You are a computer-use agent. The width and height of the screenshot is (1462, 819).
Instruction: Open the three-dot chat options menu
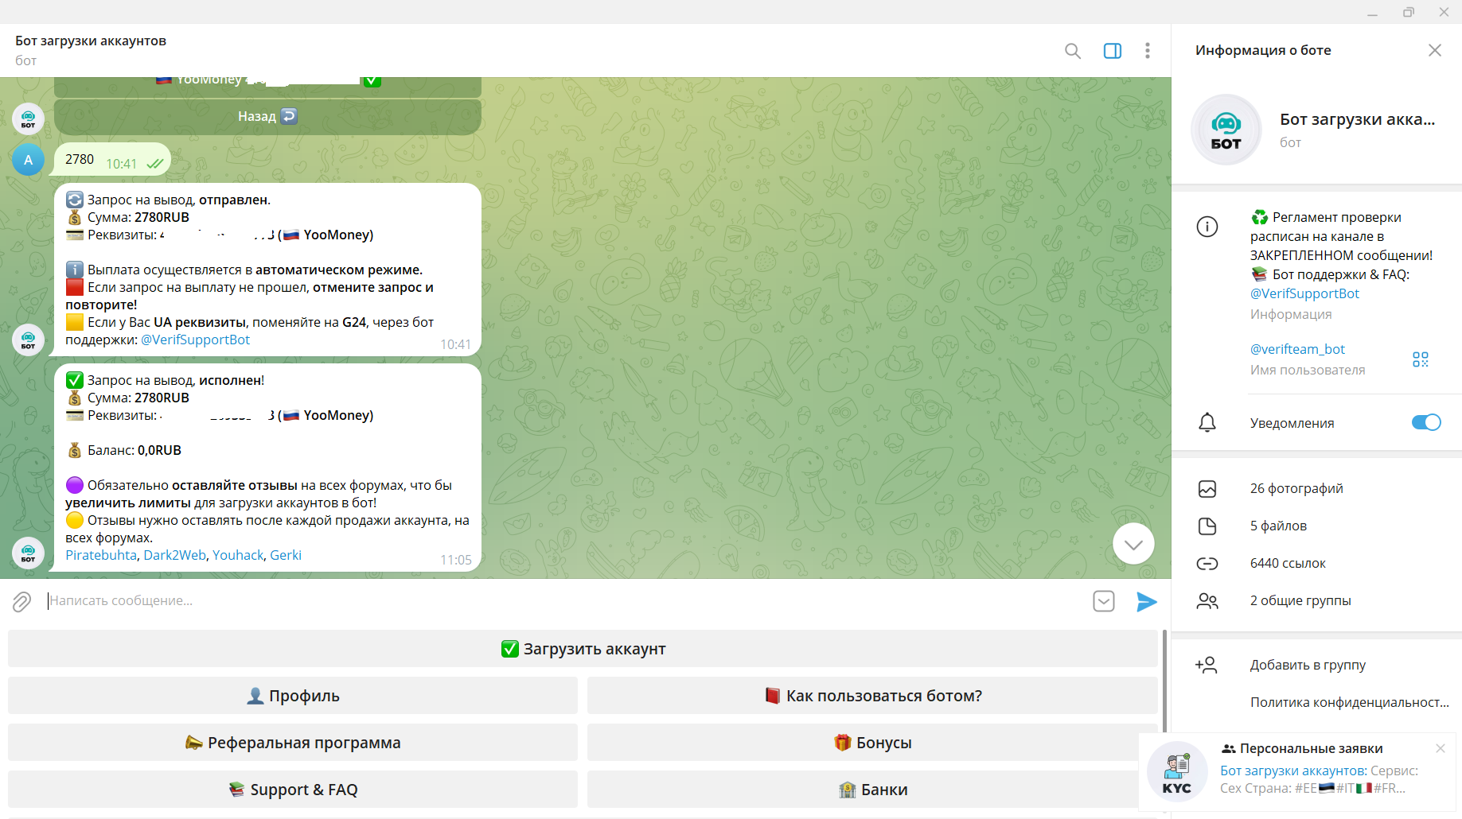1147,51
